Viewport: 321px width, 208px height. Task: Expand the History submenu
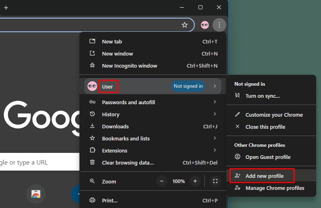point(110,114)
